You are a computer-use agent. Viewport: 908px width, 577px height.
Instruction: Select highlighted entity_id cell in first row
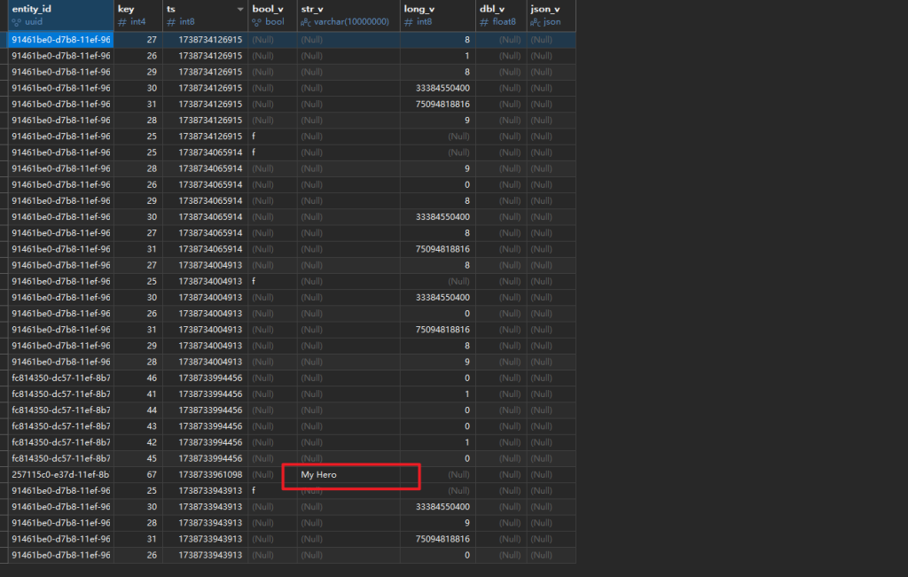click(61, 40)
